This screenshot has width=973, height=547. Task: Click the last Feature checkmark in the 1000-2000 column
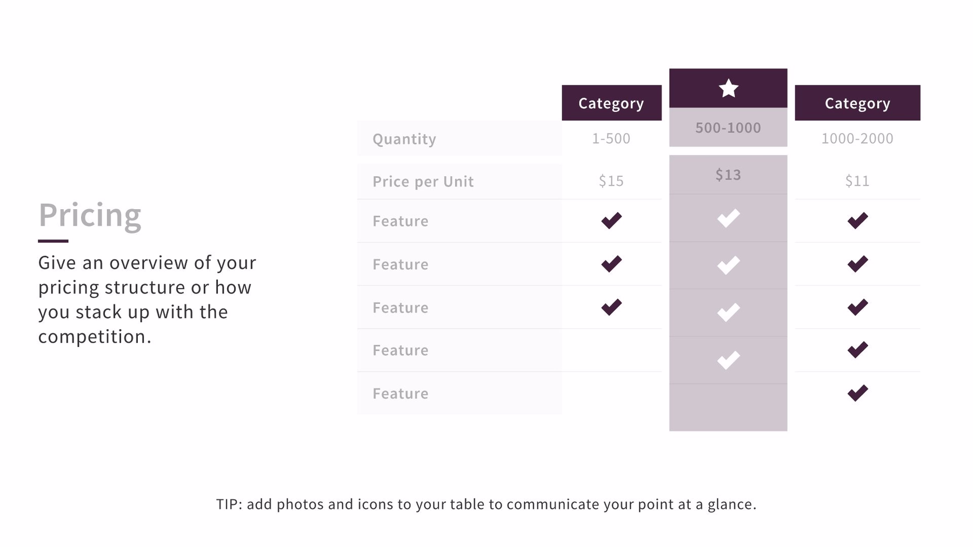pyautogui.click(x=857, y=393)
